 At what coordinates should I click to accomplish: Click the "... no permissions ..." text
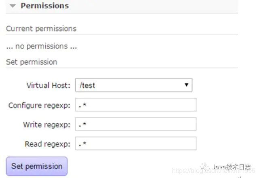click(x=42, y=46)
